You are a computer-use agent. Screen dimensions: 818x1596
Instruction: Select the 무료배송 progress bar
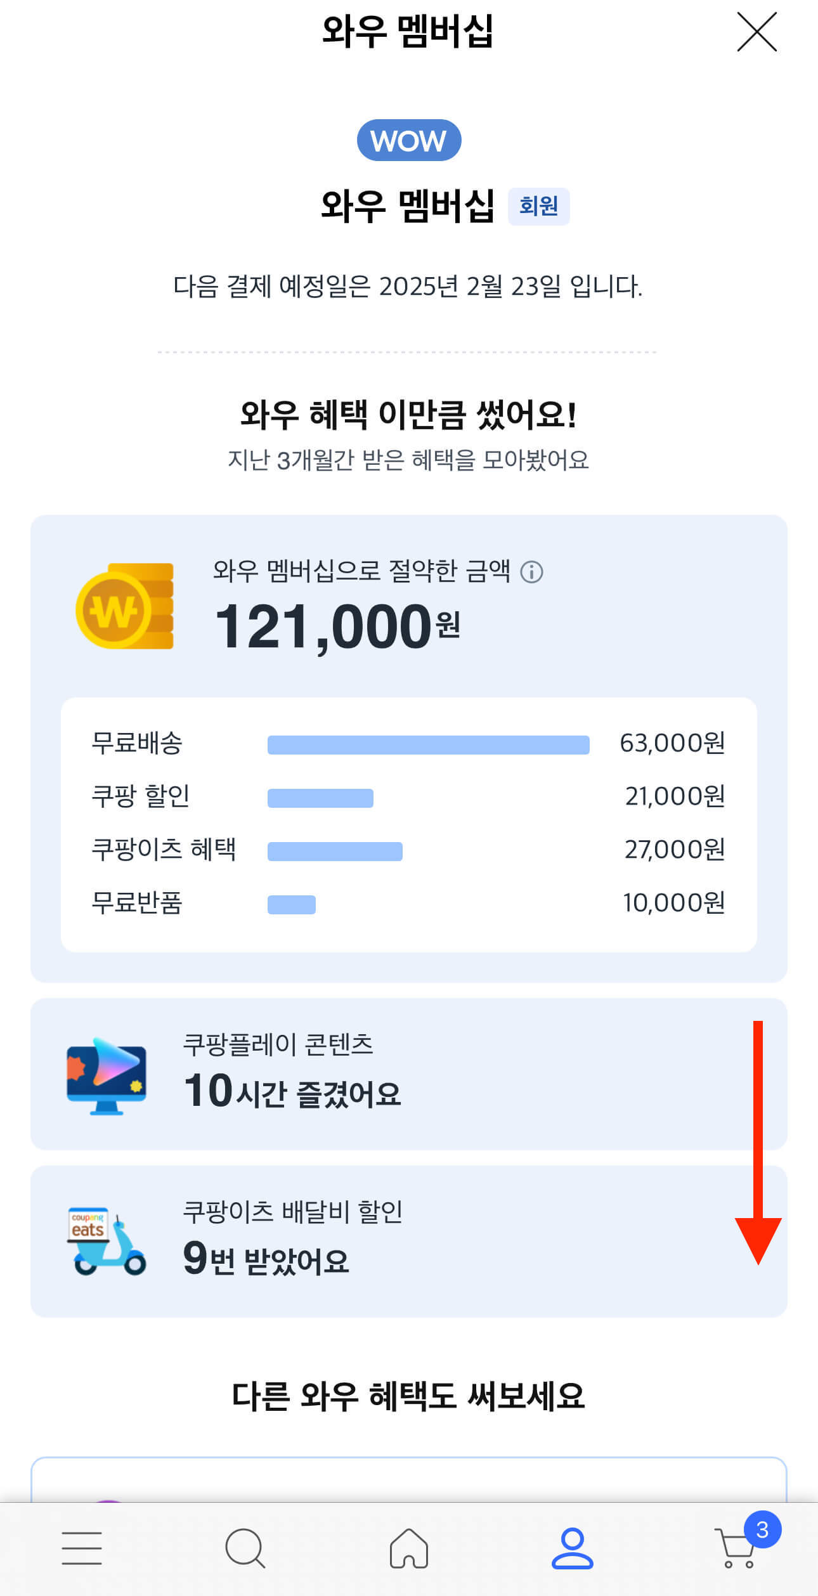click(429, 744)
